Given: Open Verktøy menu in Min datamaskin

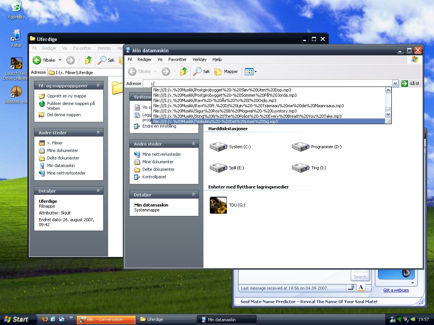Looking at the screenshot, I should click(x=200, y=59).
